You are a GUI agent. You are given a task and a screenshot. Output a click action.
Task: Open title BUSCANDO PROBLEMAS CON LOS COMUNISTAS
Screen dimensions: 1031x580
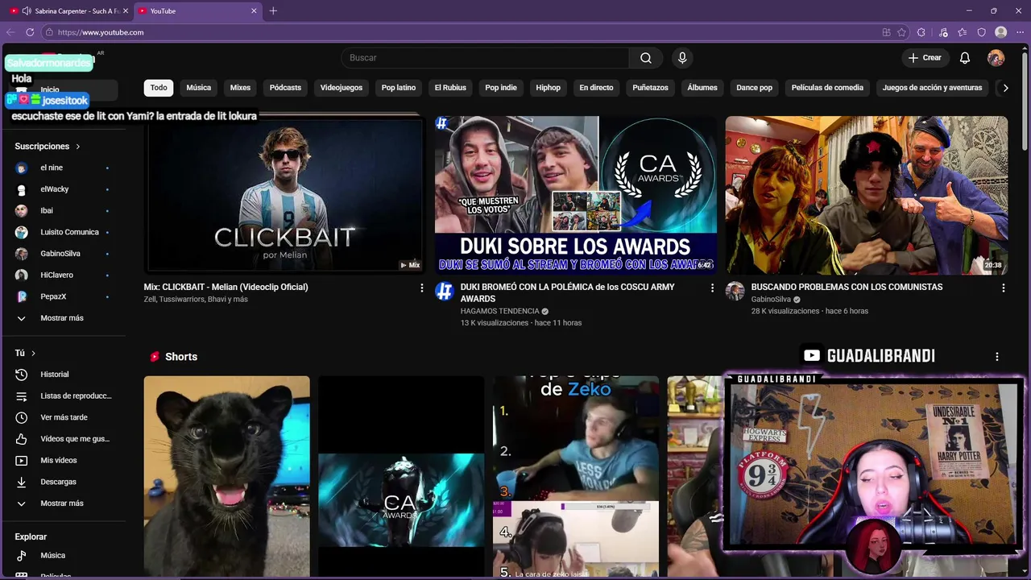coord(847,287)
